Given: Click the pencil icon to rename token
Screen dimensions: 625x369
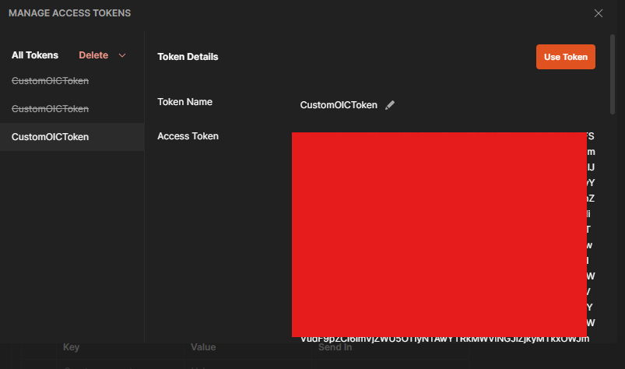Looking at the screenshot, I should tap(390, 105).
